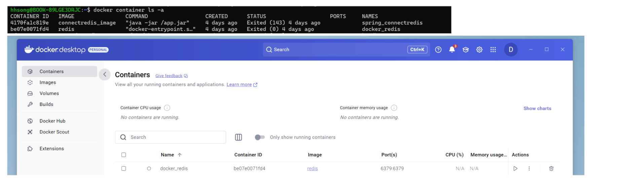
Task: Open Docker Hub from sidebar
Action: 60,121
